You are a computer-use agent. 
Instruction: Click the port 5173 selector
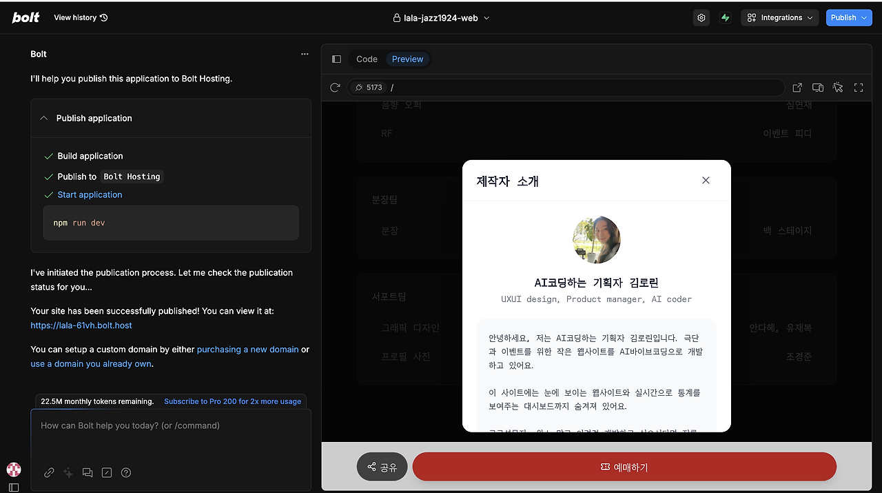click(369, 88)
